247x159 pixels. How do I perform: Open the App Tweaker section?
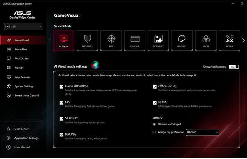(x=23, y=77)
